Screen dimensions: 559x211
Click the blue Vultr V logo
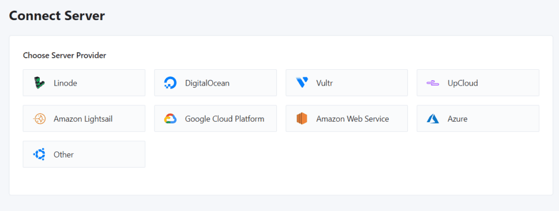pos(301,83)
